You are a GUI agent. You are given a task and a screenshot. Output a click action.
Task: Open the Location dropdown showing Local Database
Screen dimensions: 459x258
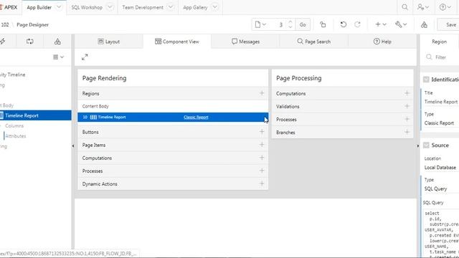tap(441, 167)
